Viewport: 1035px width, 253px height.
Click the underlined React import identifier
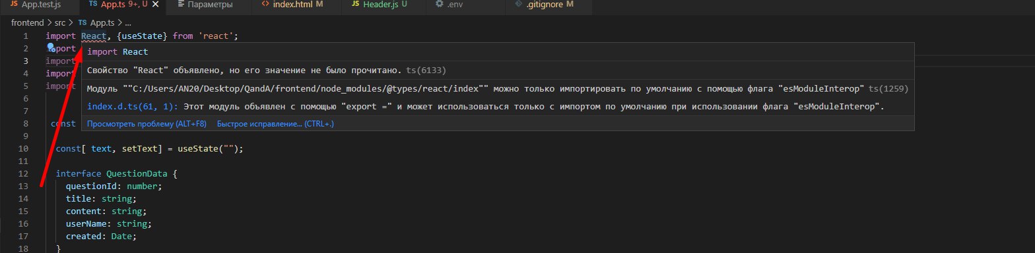coord(94,36)
